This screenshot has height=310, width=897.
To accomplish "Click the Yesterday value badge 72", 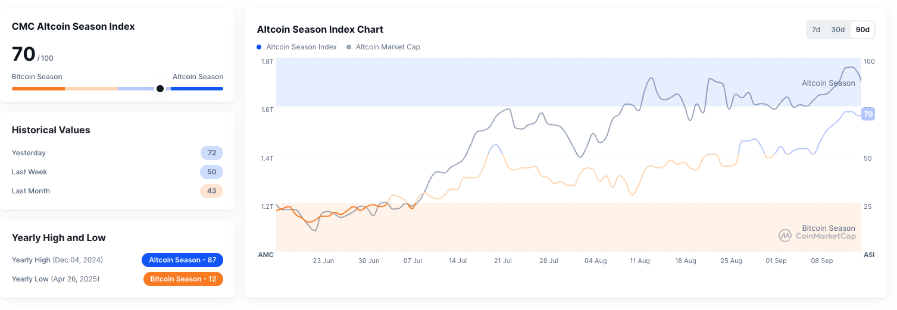I will click(212, 153).
